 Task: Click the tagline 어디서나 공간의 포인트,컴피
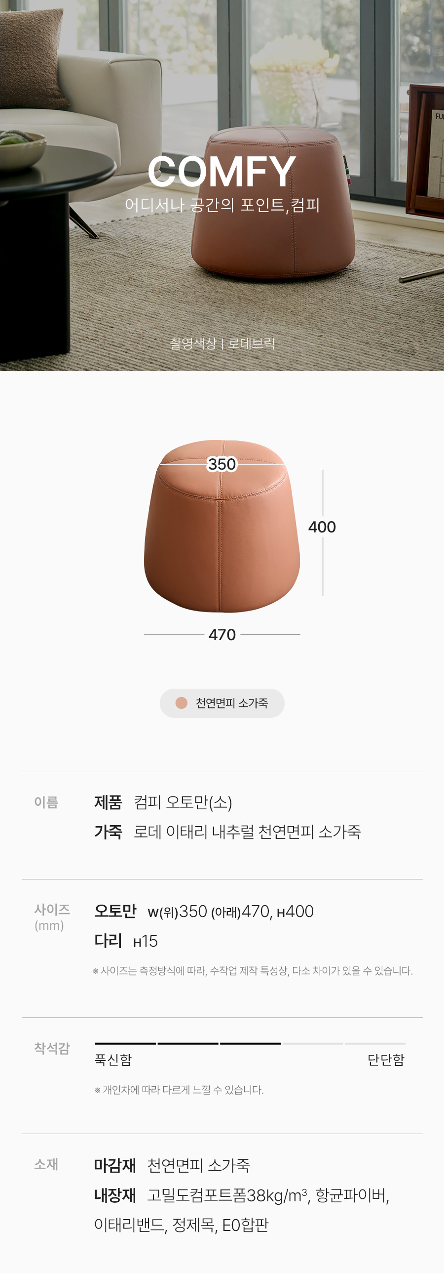pos(222,205)
